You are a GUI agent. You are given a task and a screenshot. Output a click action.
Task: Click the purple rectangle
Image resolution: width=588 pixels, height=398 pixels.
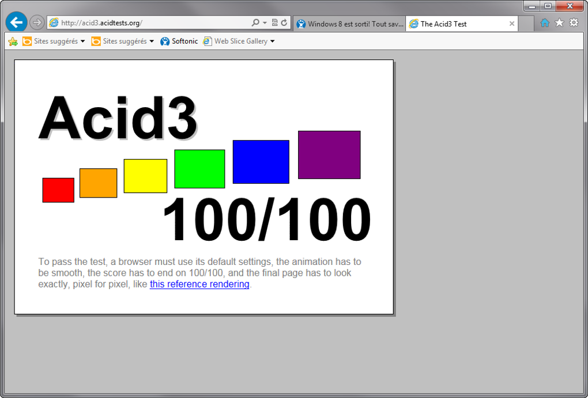(x=329, y=155)
